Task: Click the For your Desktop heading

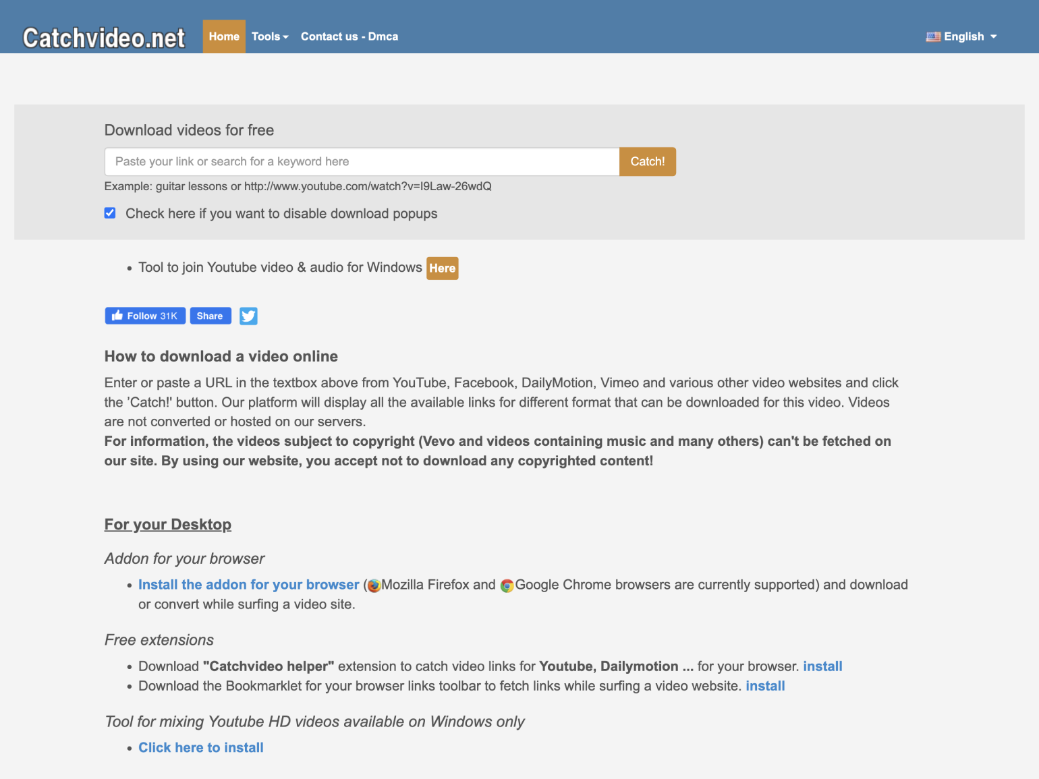Action: click(x=168, y=524)
